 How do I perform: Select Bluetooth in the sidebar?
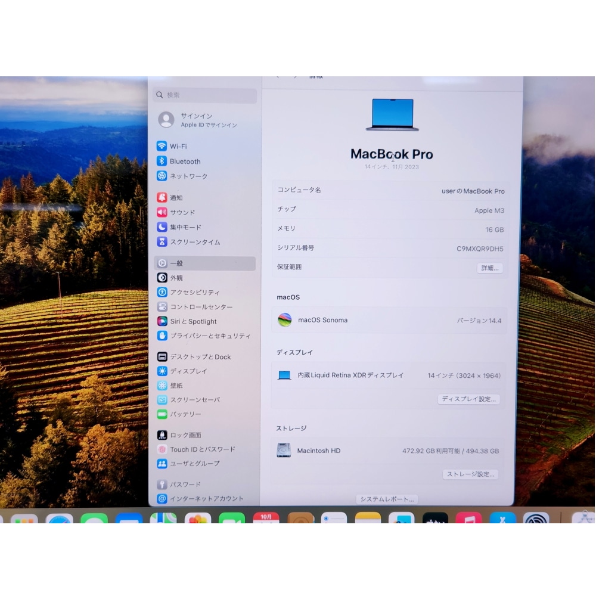[x=185, y=162]
